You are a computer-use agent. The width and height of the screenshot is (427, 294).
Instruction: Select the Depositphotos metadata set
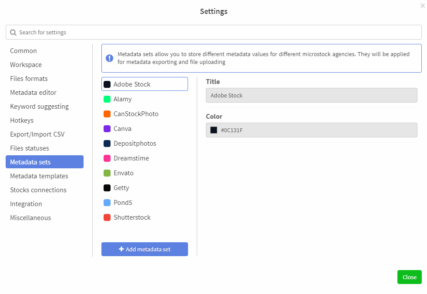pos(145,144)
